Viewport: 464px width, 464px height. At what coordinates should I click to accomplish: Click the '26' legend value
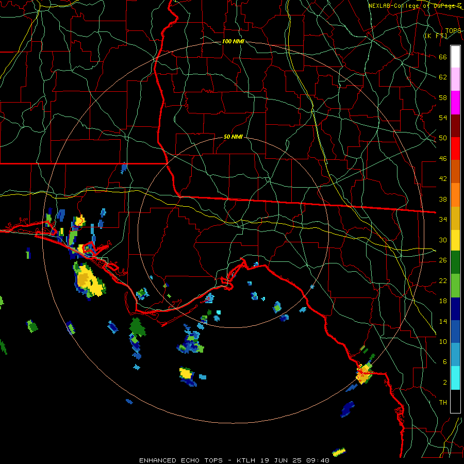pos(443,260)
